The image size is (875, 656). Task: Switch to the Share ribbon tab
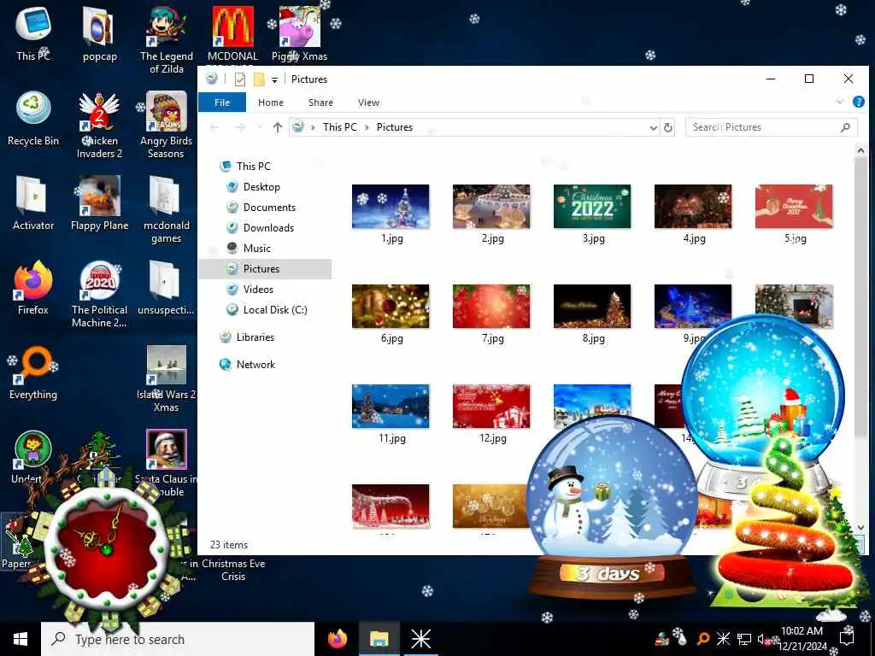[x=321, y=102]
